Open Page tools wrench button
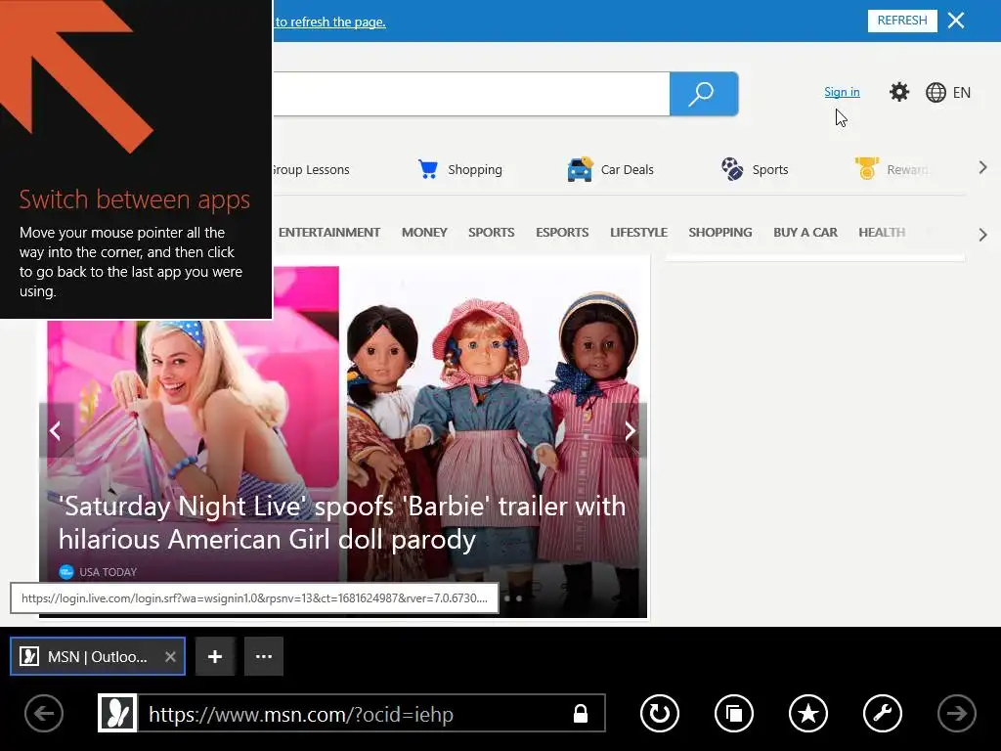This screenshot has width=1001, height=751. click(883, 713)
